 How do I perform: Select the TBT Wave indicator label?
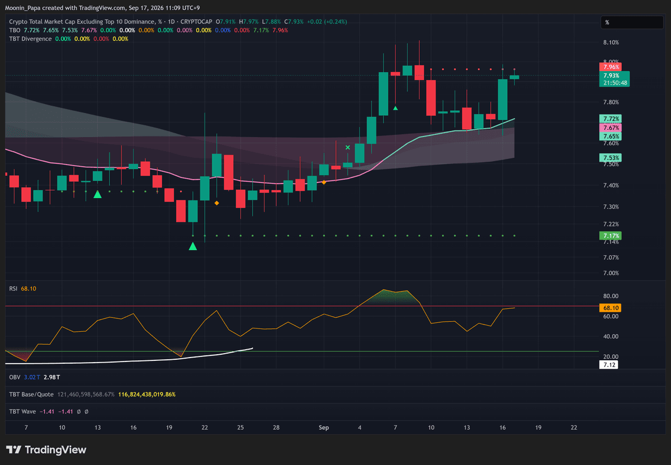[22, 411]
